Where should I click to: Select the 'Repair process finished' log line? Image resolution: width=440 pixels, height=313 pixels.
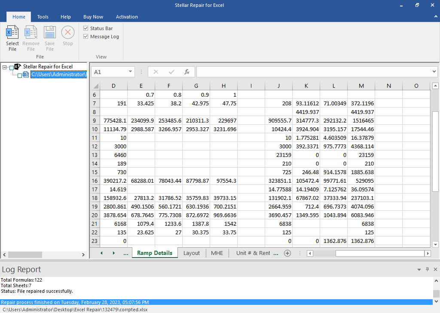tap(216, 302)
